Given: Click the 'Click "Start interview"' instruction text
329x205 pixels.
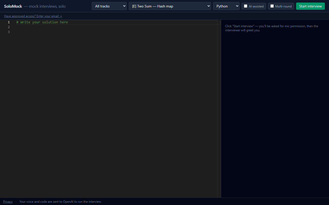Looking at the screenshot, I should point(272,28).
